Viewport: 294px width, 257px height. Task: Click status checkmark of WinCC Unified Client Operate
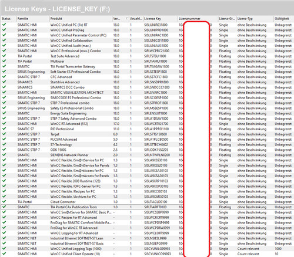(x=4, y=253)
